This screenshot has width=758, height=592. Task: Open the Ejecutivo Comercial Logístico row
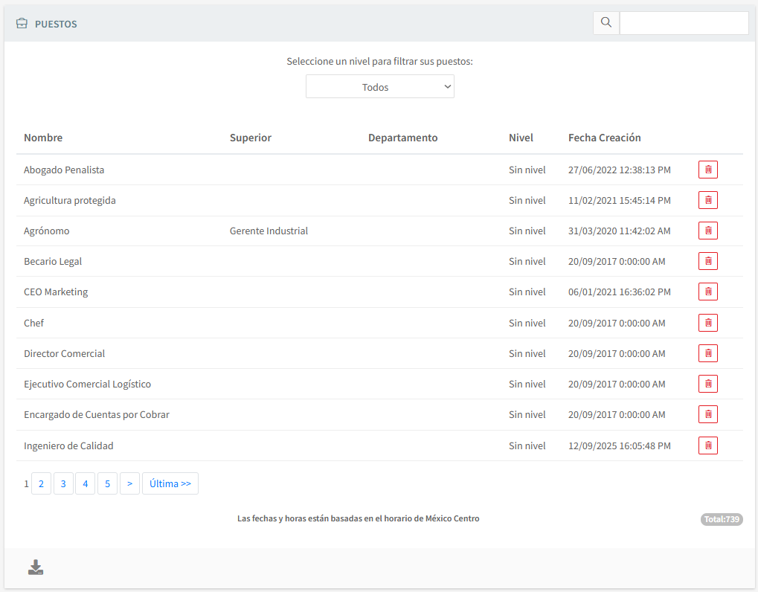87,384
